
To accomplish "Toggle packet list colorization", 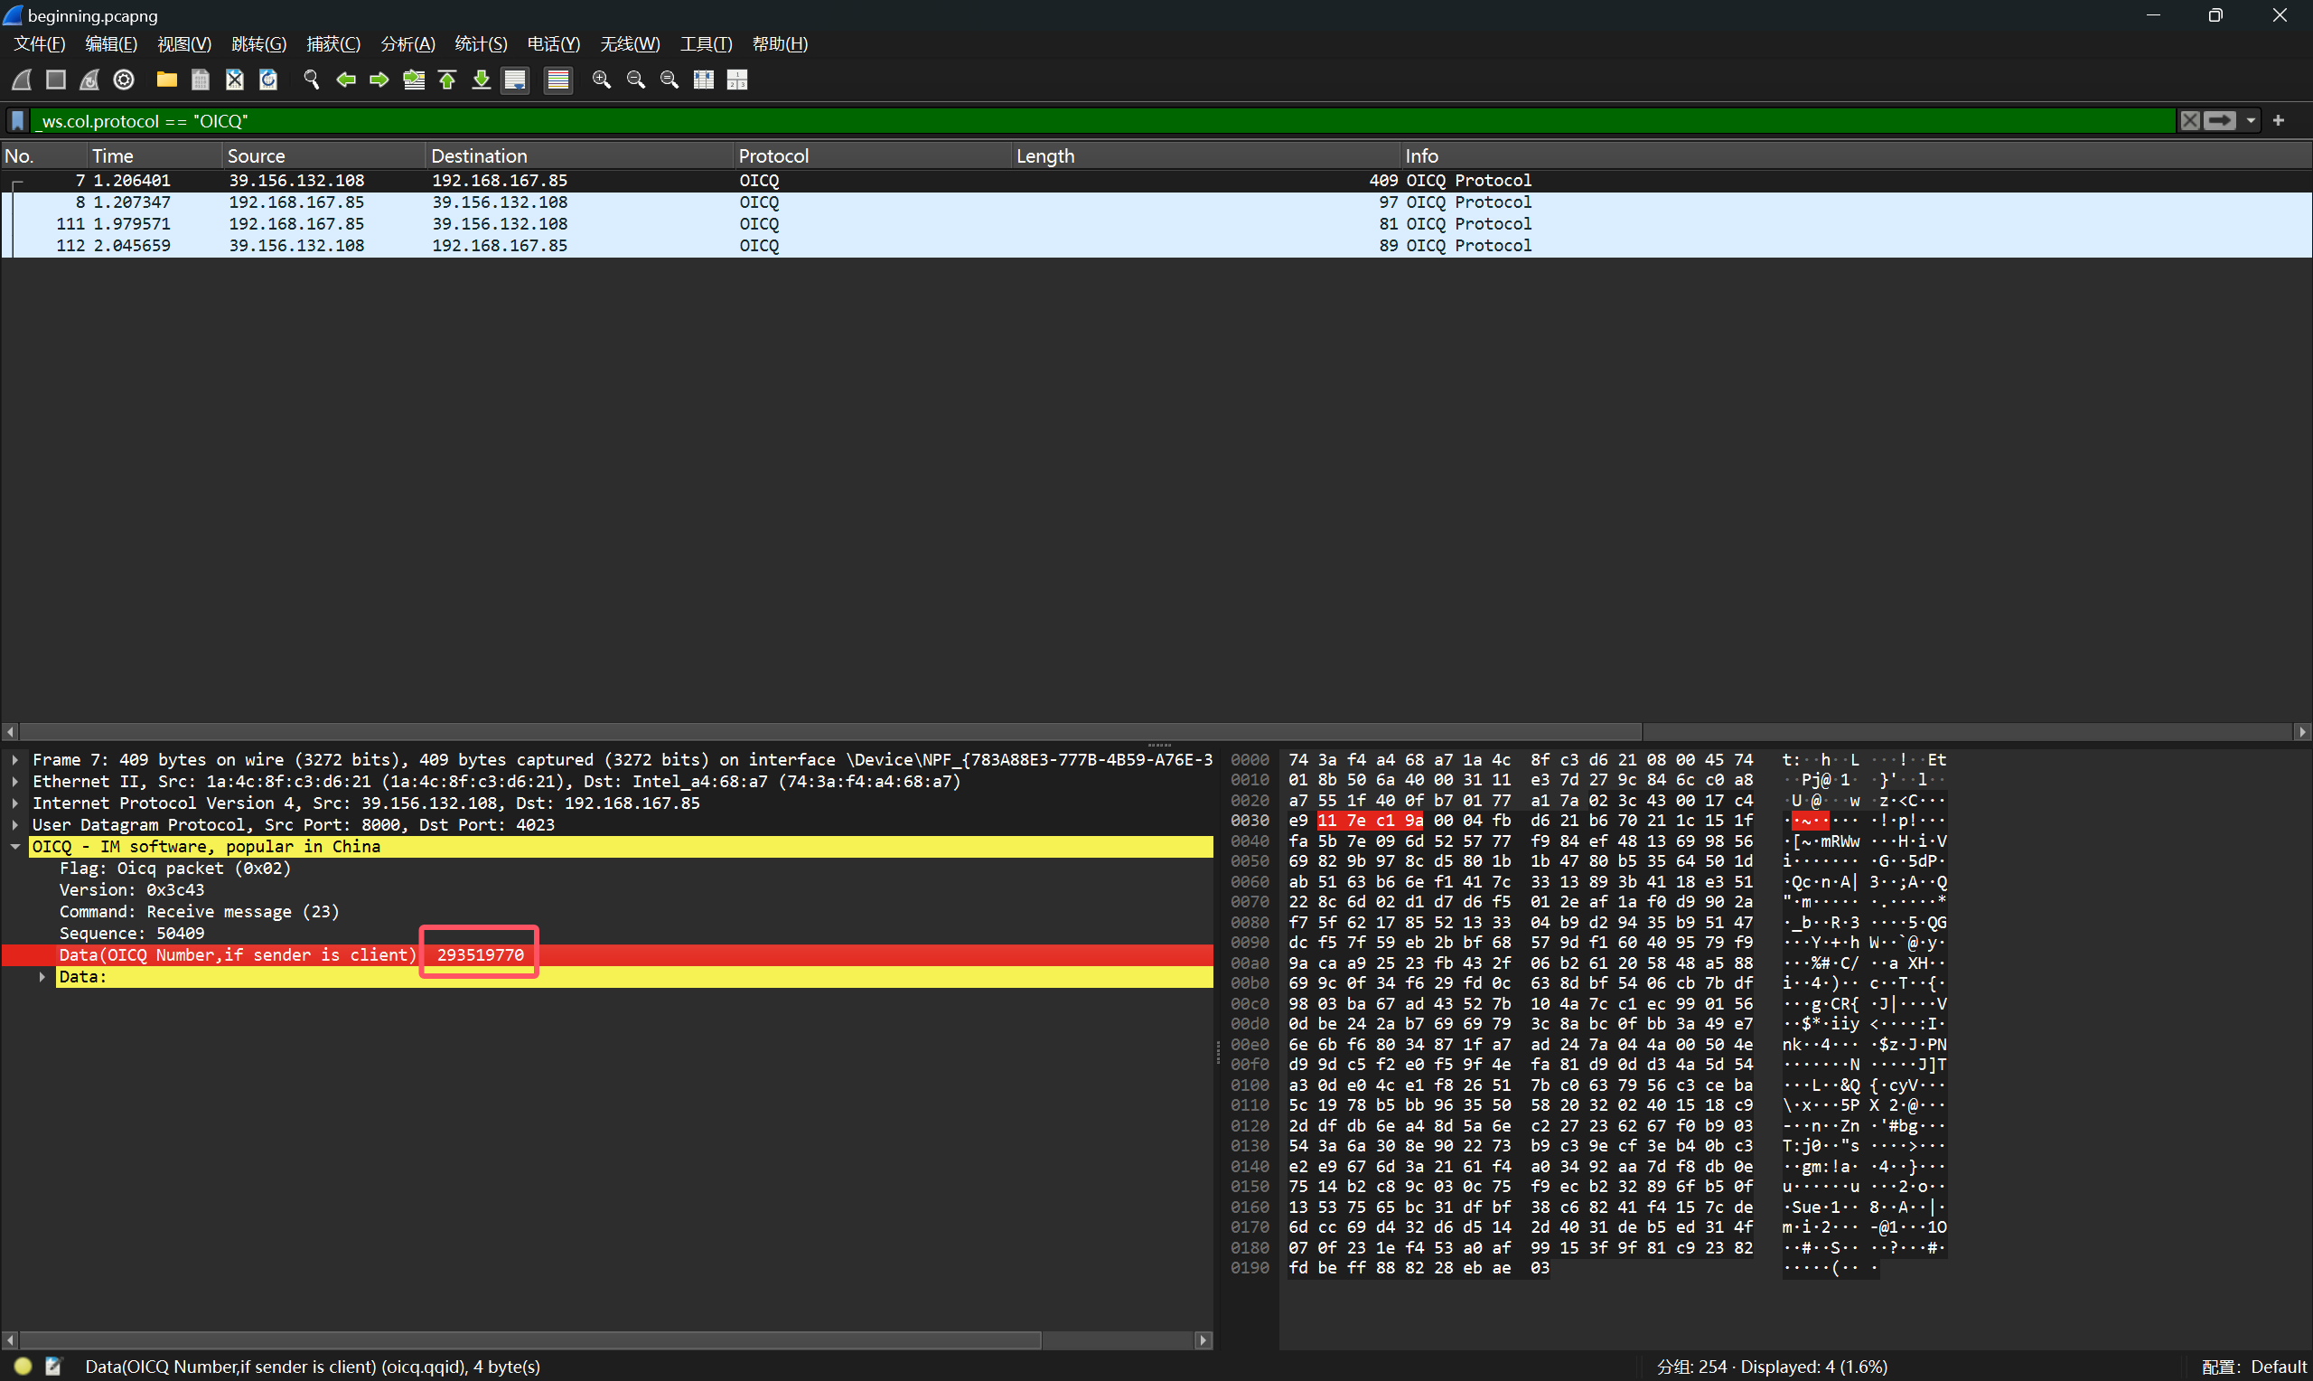I will [x=558, y=80].
